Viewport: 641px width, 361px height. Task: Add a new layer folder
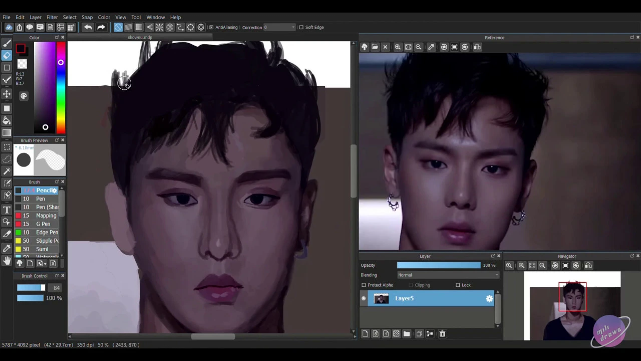pos(407,333)
